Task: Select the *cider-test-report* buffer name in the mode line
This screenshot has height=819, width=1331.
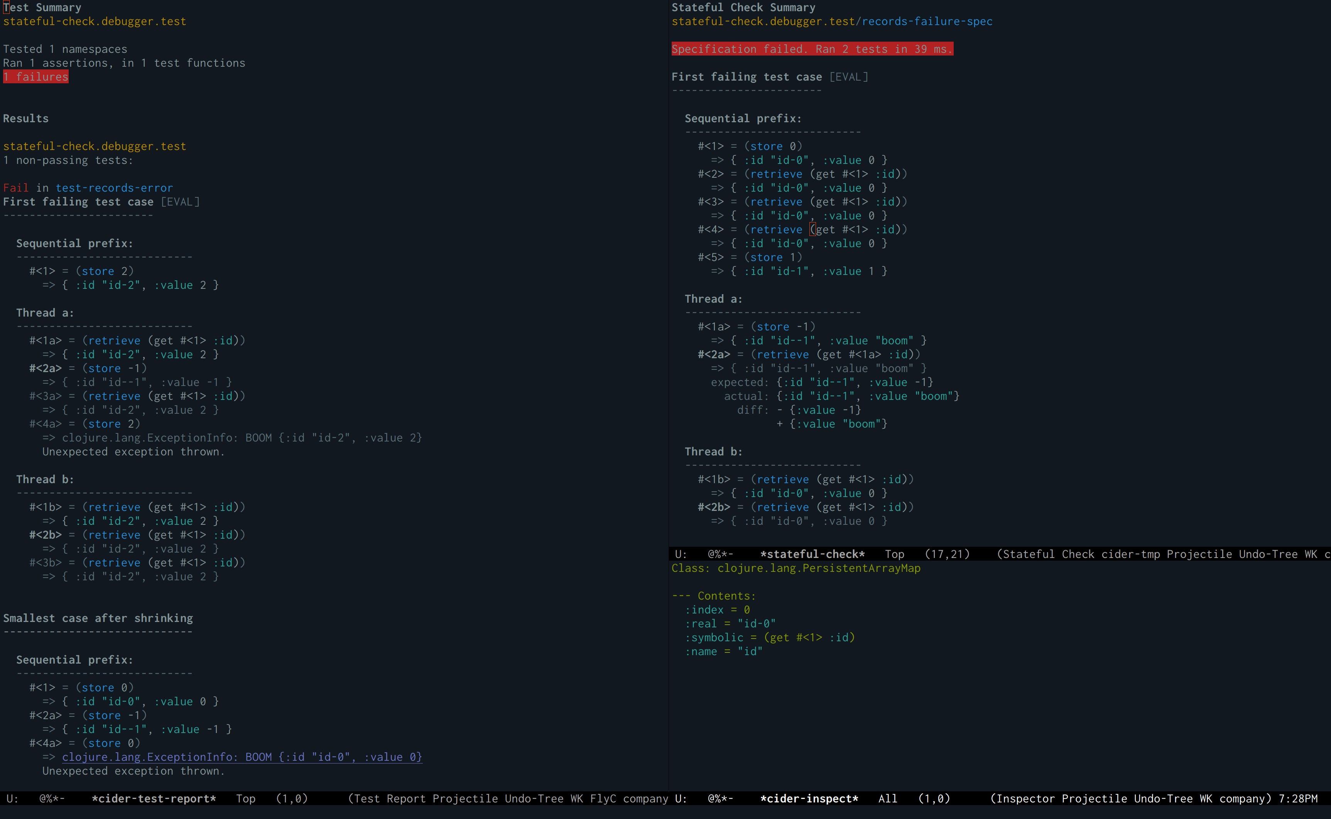Action: (154, 799)
